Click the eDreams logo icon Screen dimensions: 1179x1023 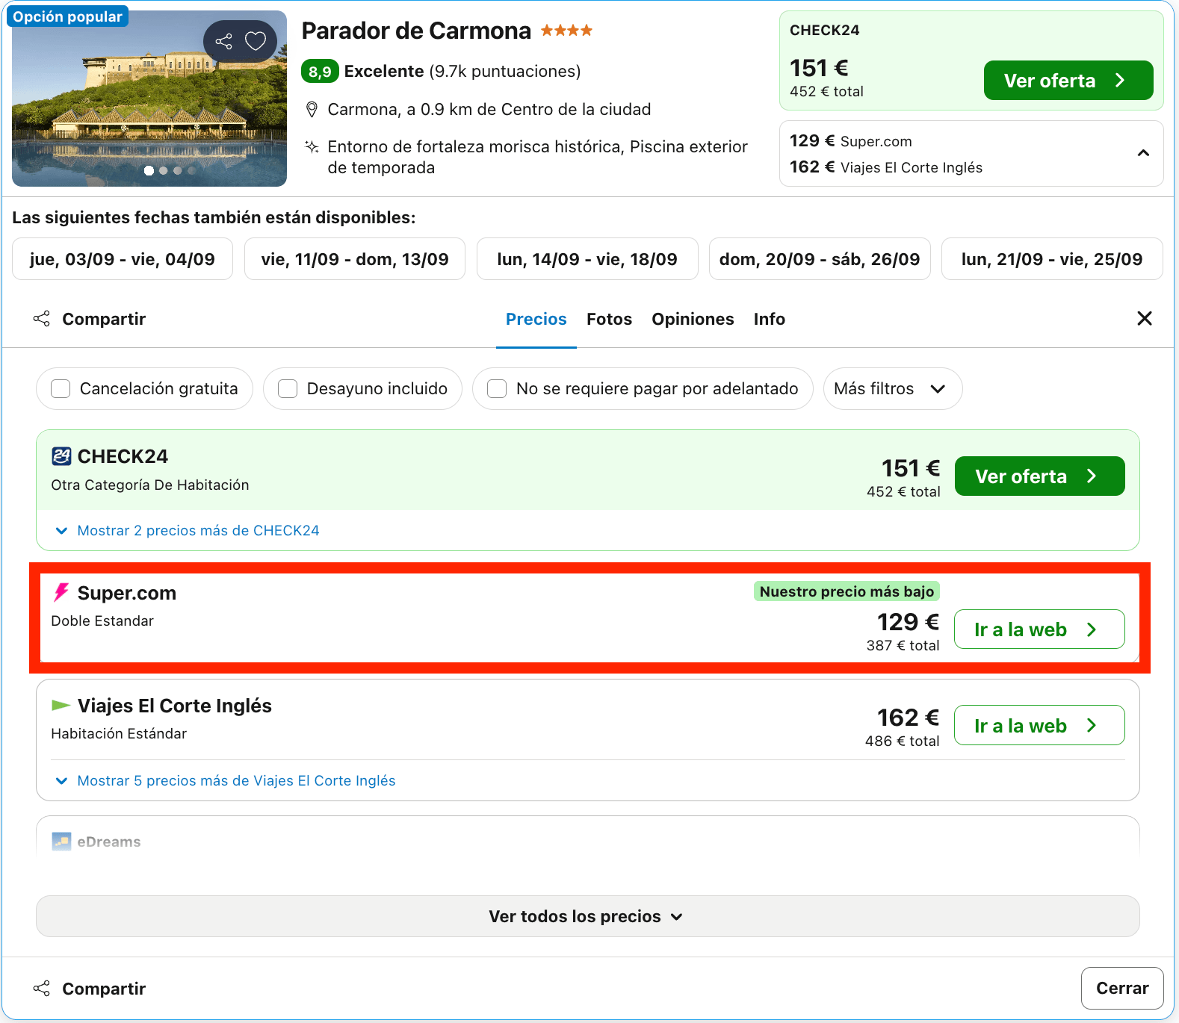click(61, 842)
